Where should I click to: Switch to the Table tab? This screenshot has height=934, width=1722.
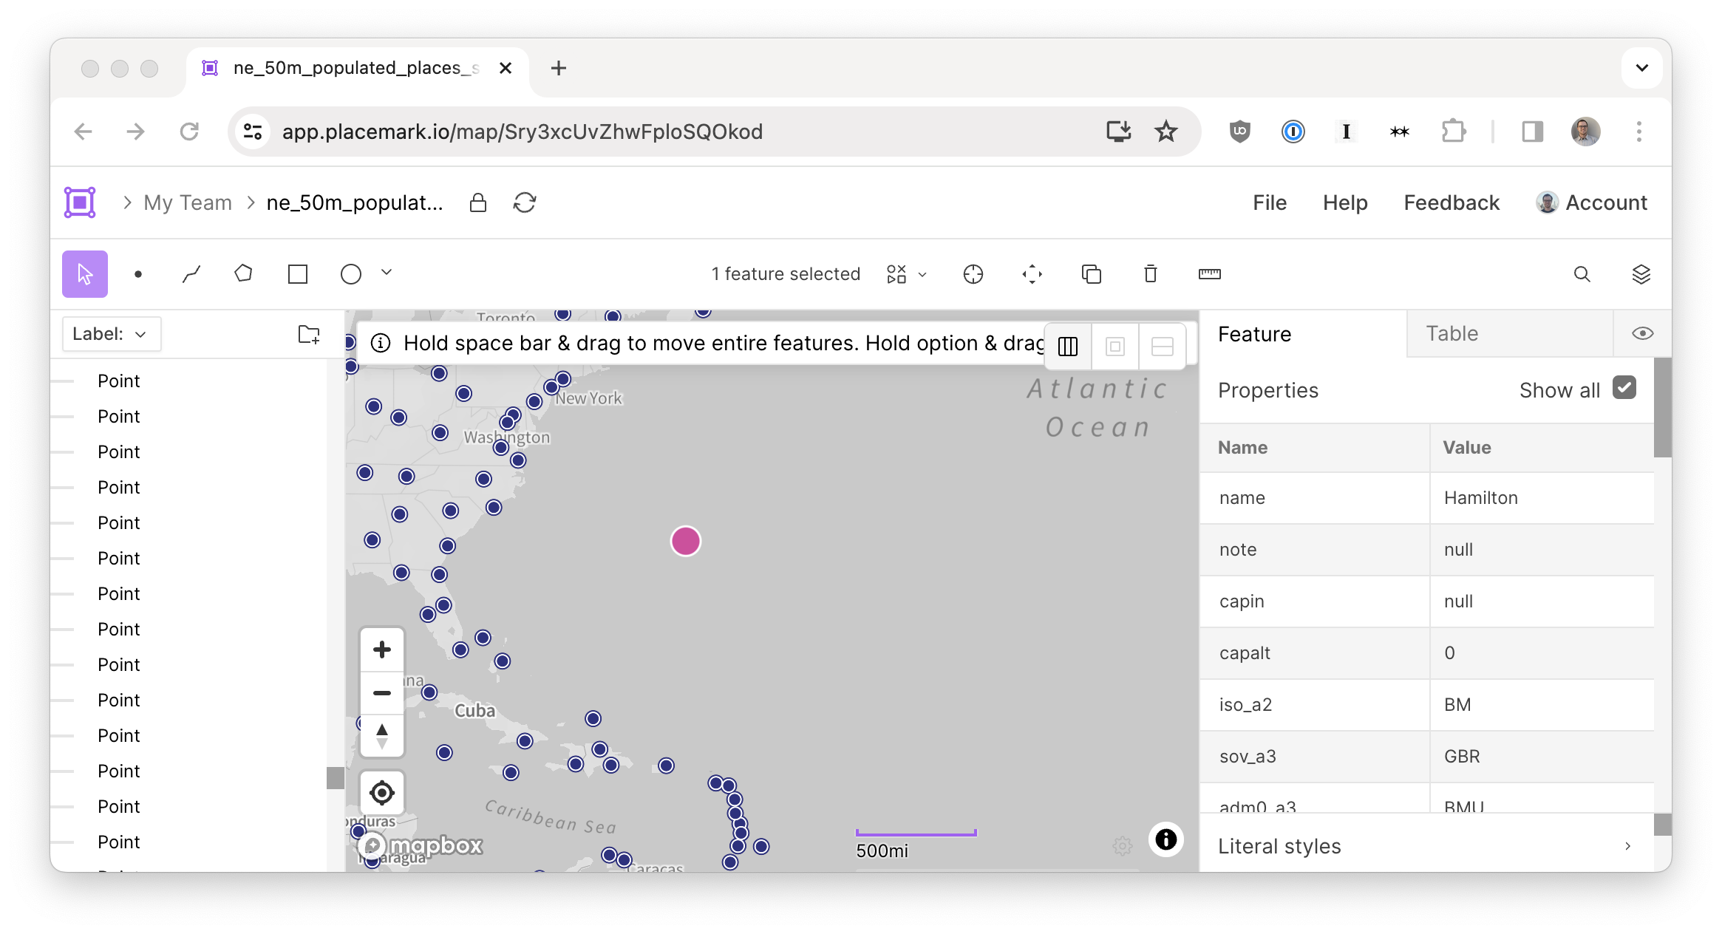[1452, 333]
